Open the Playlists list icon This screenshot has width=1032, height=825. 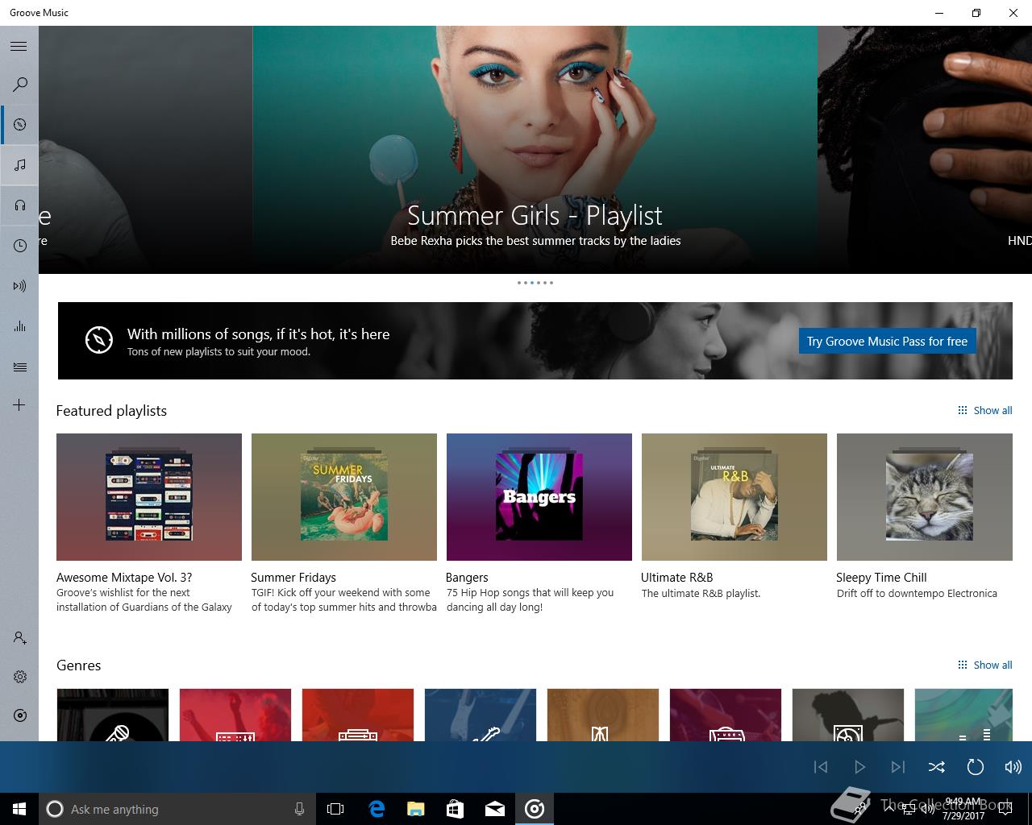point(19,367)
